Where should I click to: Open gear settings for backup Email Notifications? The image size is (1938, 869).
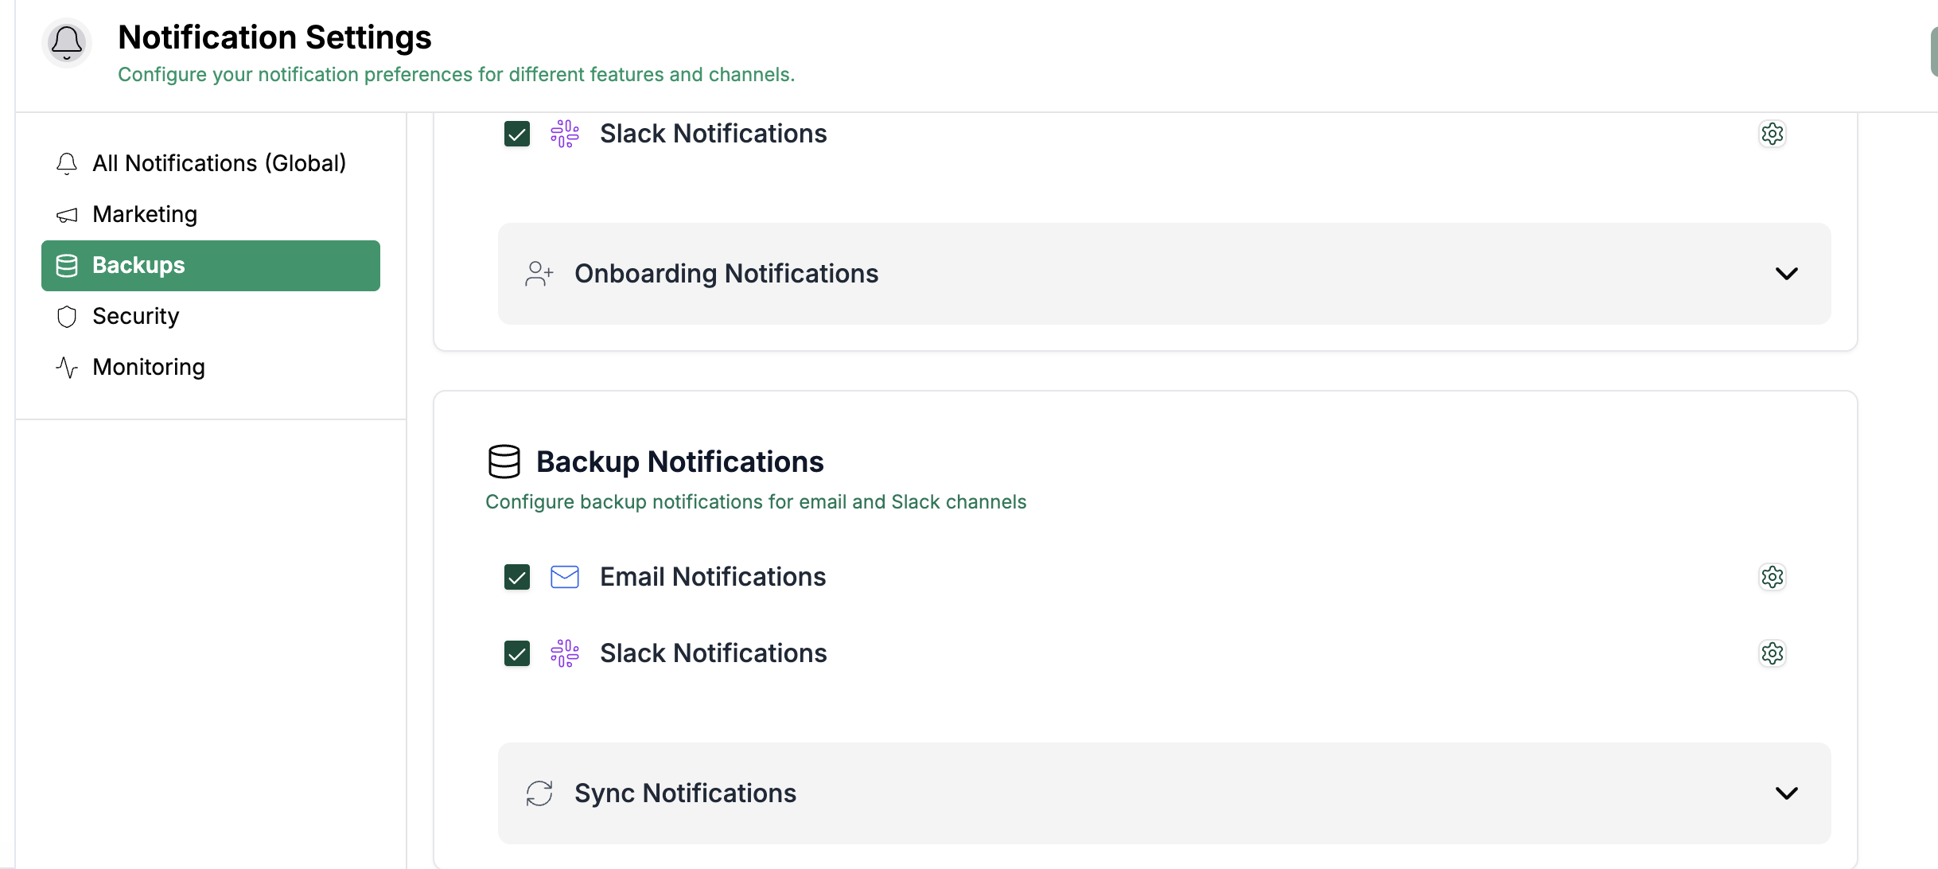pyautogui.click(x=1772, y=577)
